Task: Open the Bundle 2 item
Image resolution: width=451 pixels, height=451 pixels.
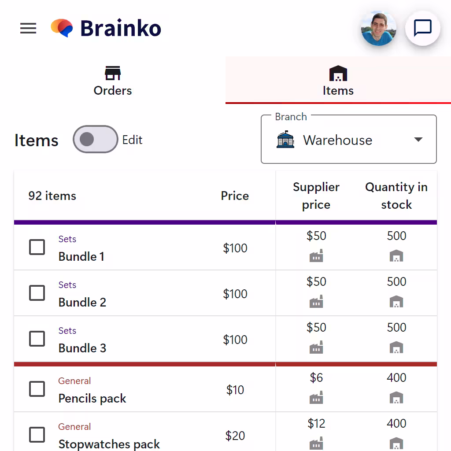Action: click(x=82, y=302)
